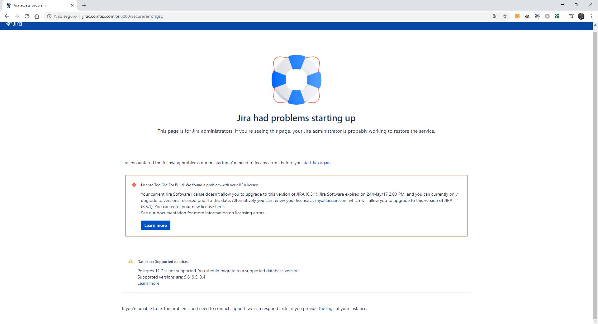Open the orange extension icon
The height and width of the screenshot is (324, 598).
click(517, 16)
